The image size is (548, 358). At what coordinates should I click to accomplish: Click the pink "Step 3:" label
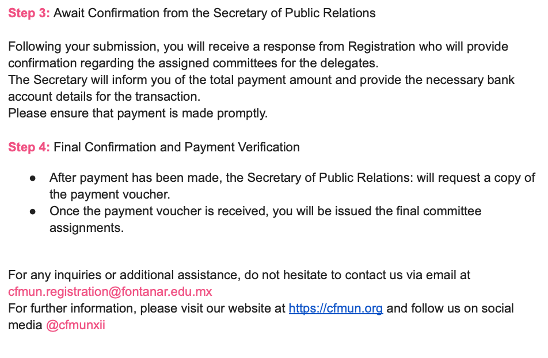(x=29, y=13)
